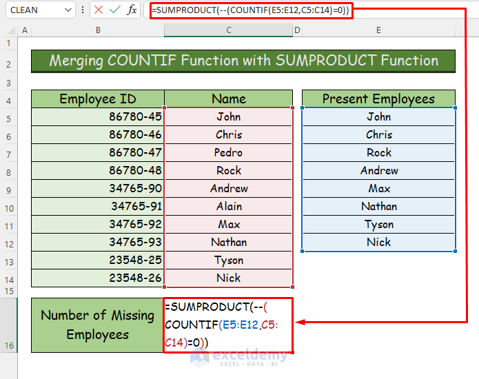Select column C header
This screenshot has height=379, width=479.
coord(229,30)
